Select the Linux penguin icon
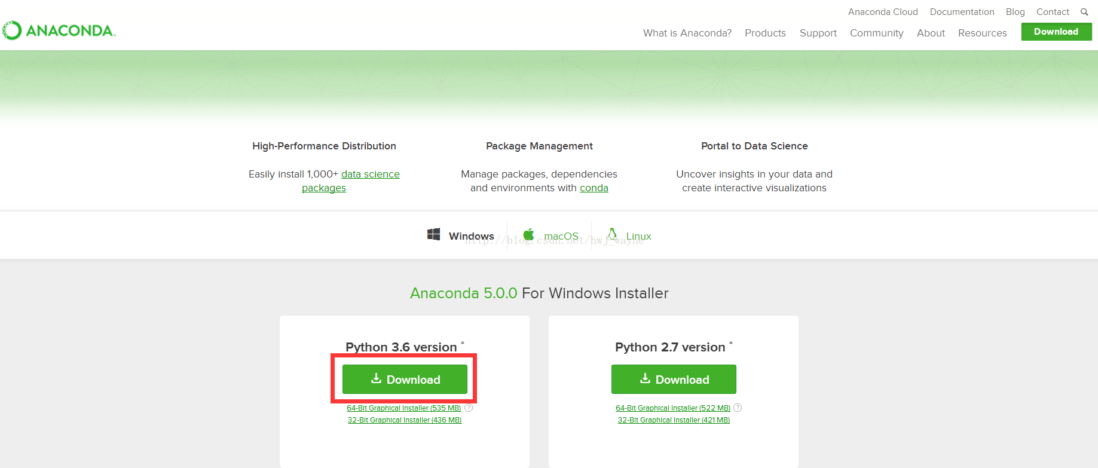1098x468 pixels. pyautogui.click(x=612, y=234)
